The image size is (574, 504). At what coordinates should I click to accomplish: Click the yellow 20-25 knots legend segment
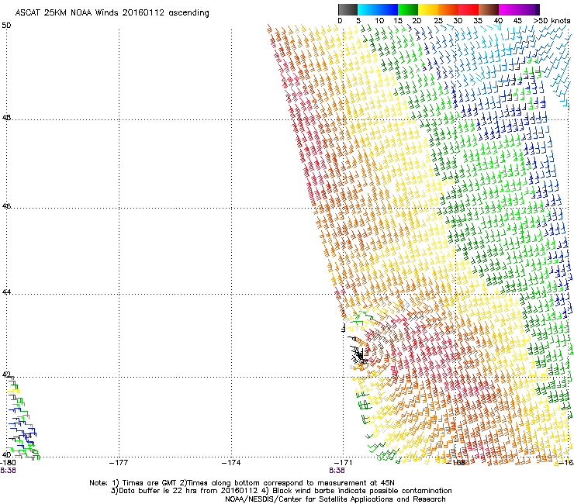point(428,9)
